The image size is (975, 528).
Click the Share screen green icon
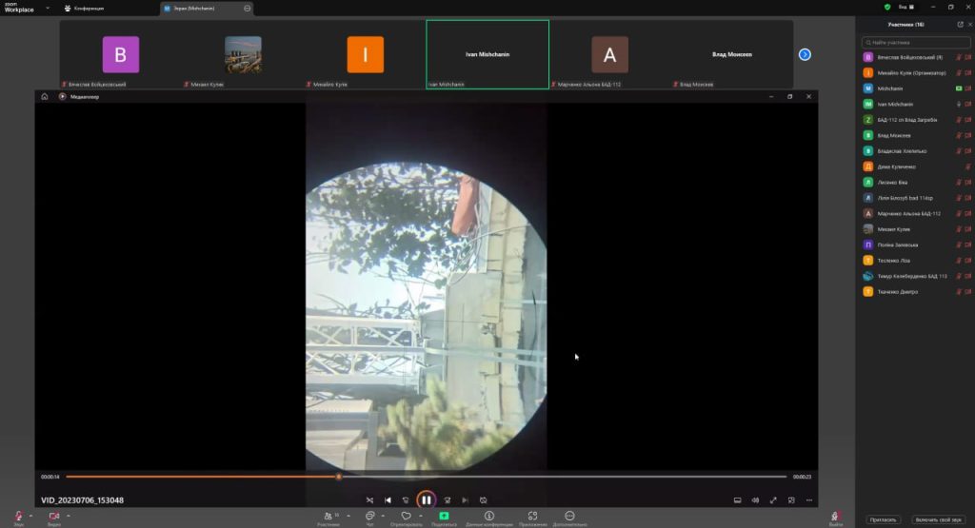click(x=444, y=516)
